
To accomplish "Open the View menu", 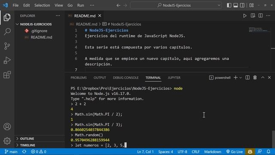I will [59, 5].
